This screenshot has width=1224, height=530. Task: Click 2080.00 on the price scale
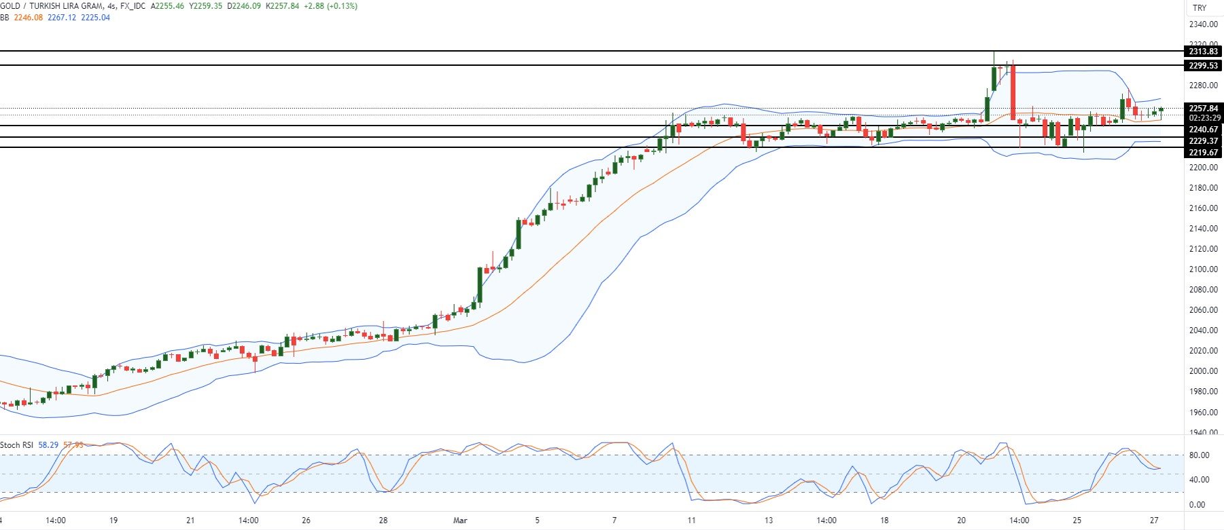1203,290
